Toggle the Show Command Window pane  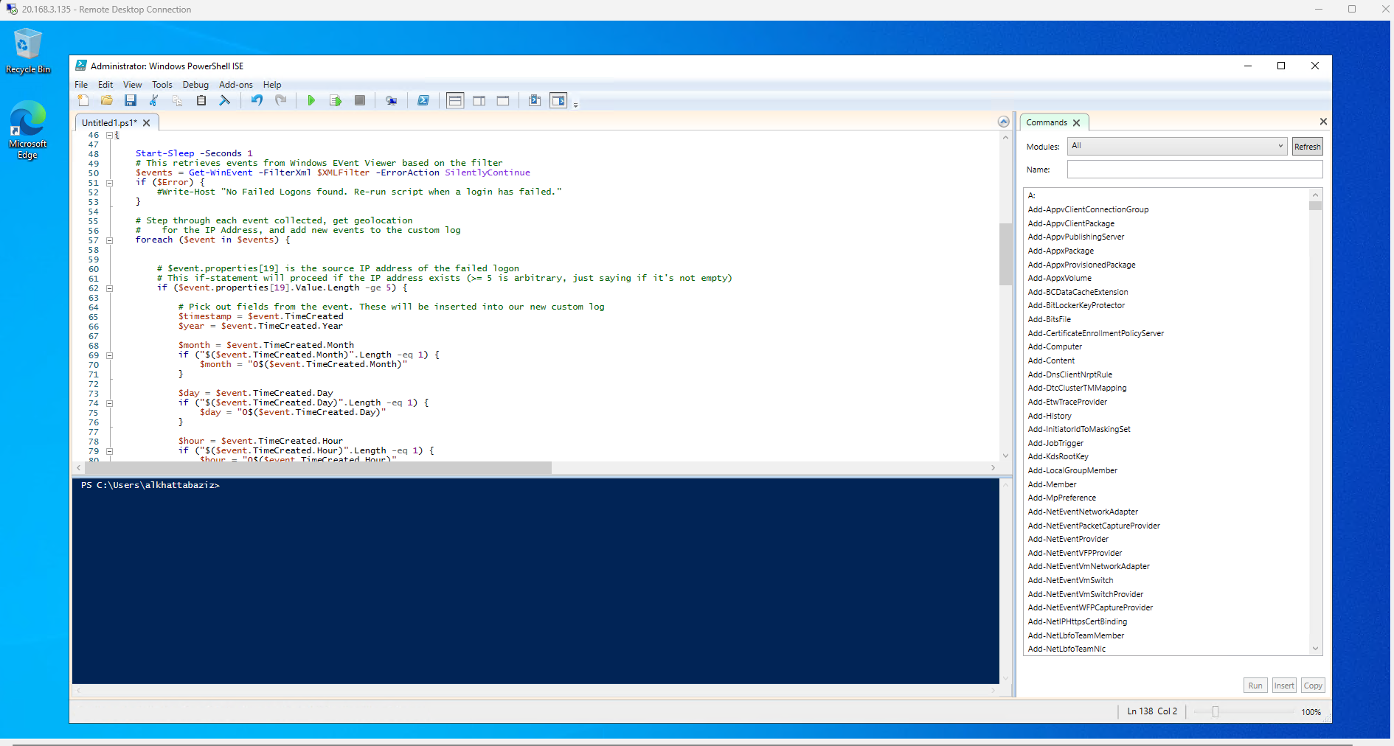558,100
